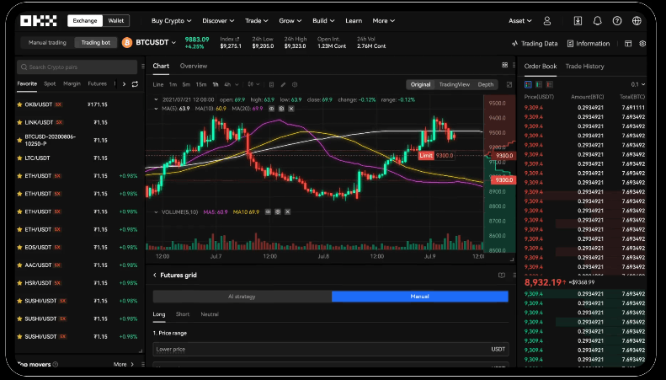Switch to the AI strategy mode
The height and width of the screenshot is (380, 666).
click(242, 297)
